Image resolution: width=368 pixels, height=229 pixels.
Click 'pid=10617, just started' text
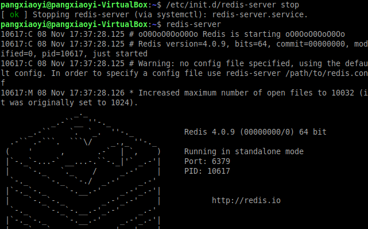(95, 54)
